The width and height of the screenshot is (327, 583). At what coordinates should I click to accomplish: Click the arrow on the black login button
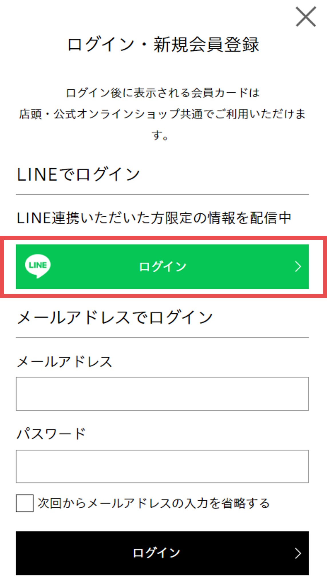pos(298,553)
